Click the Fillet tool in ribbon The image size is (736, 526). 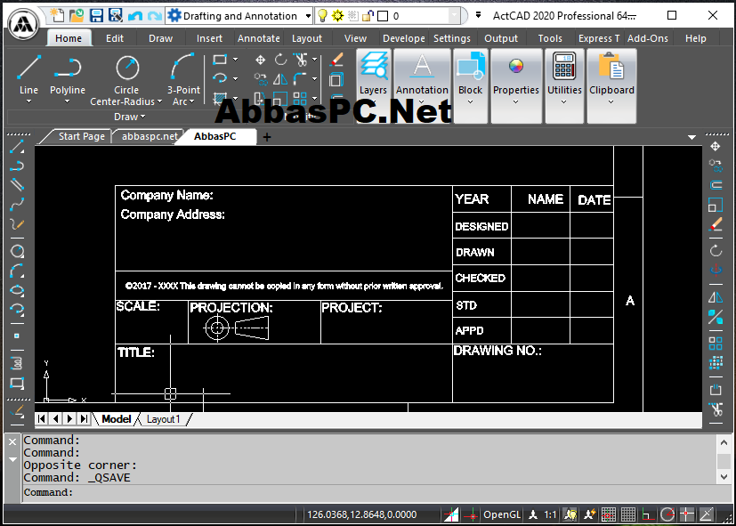click(301, 79)
